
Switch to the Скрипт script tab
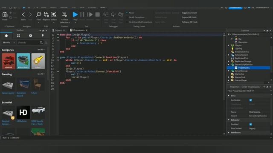(x=58, y=30)
